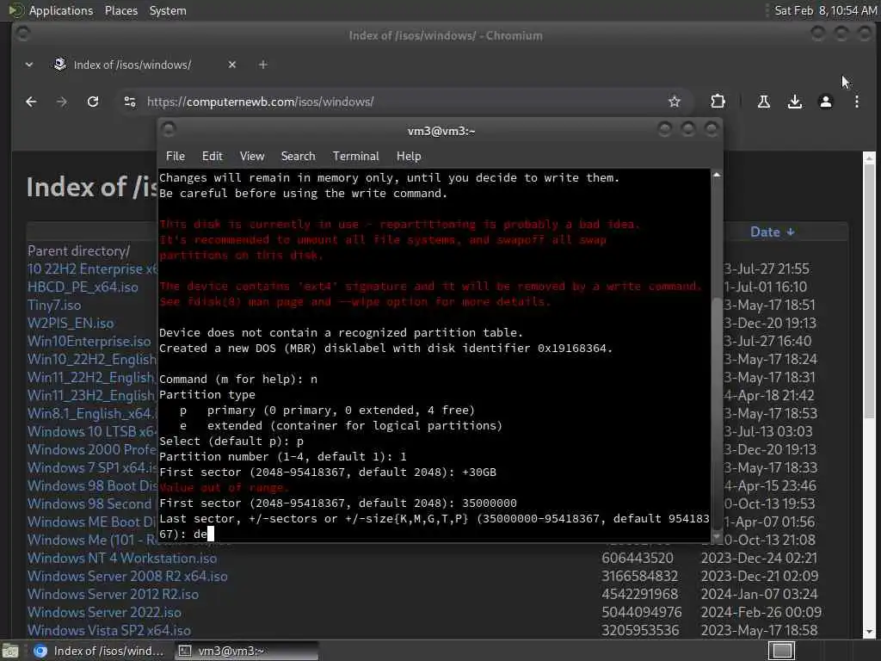
Task: Open Windows Vista SP2 x64.iso link
Action: (x=109, y=630)
